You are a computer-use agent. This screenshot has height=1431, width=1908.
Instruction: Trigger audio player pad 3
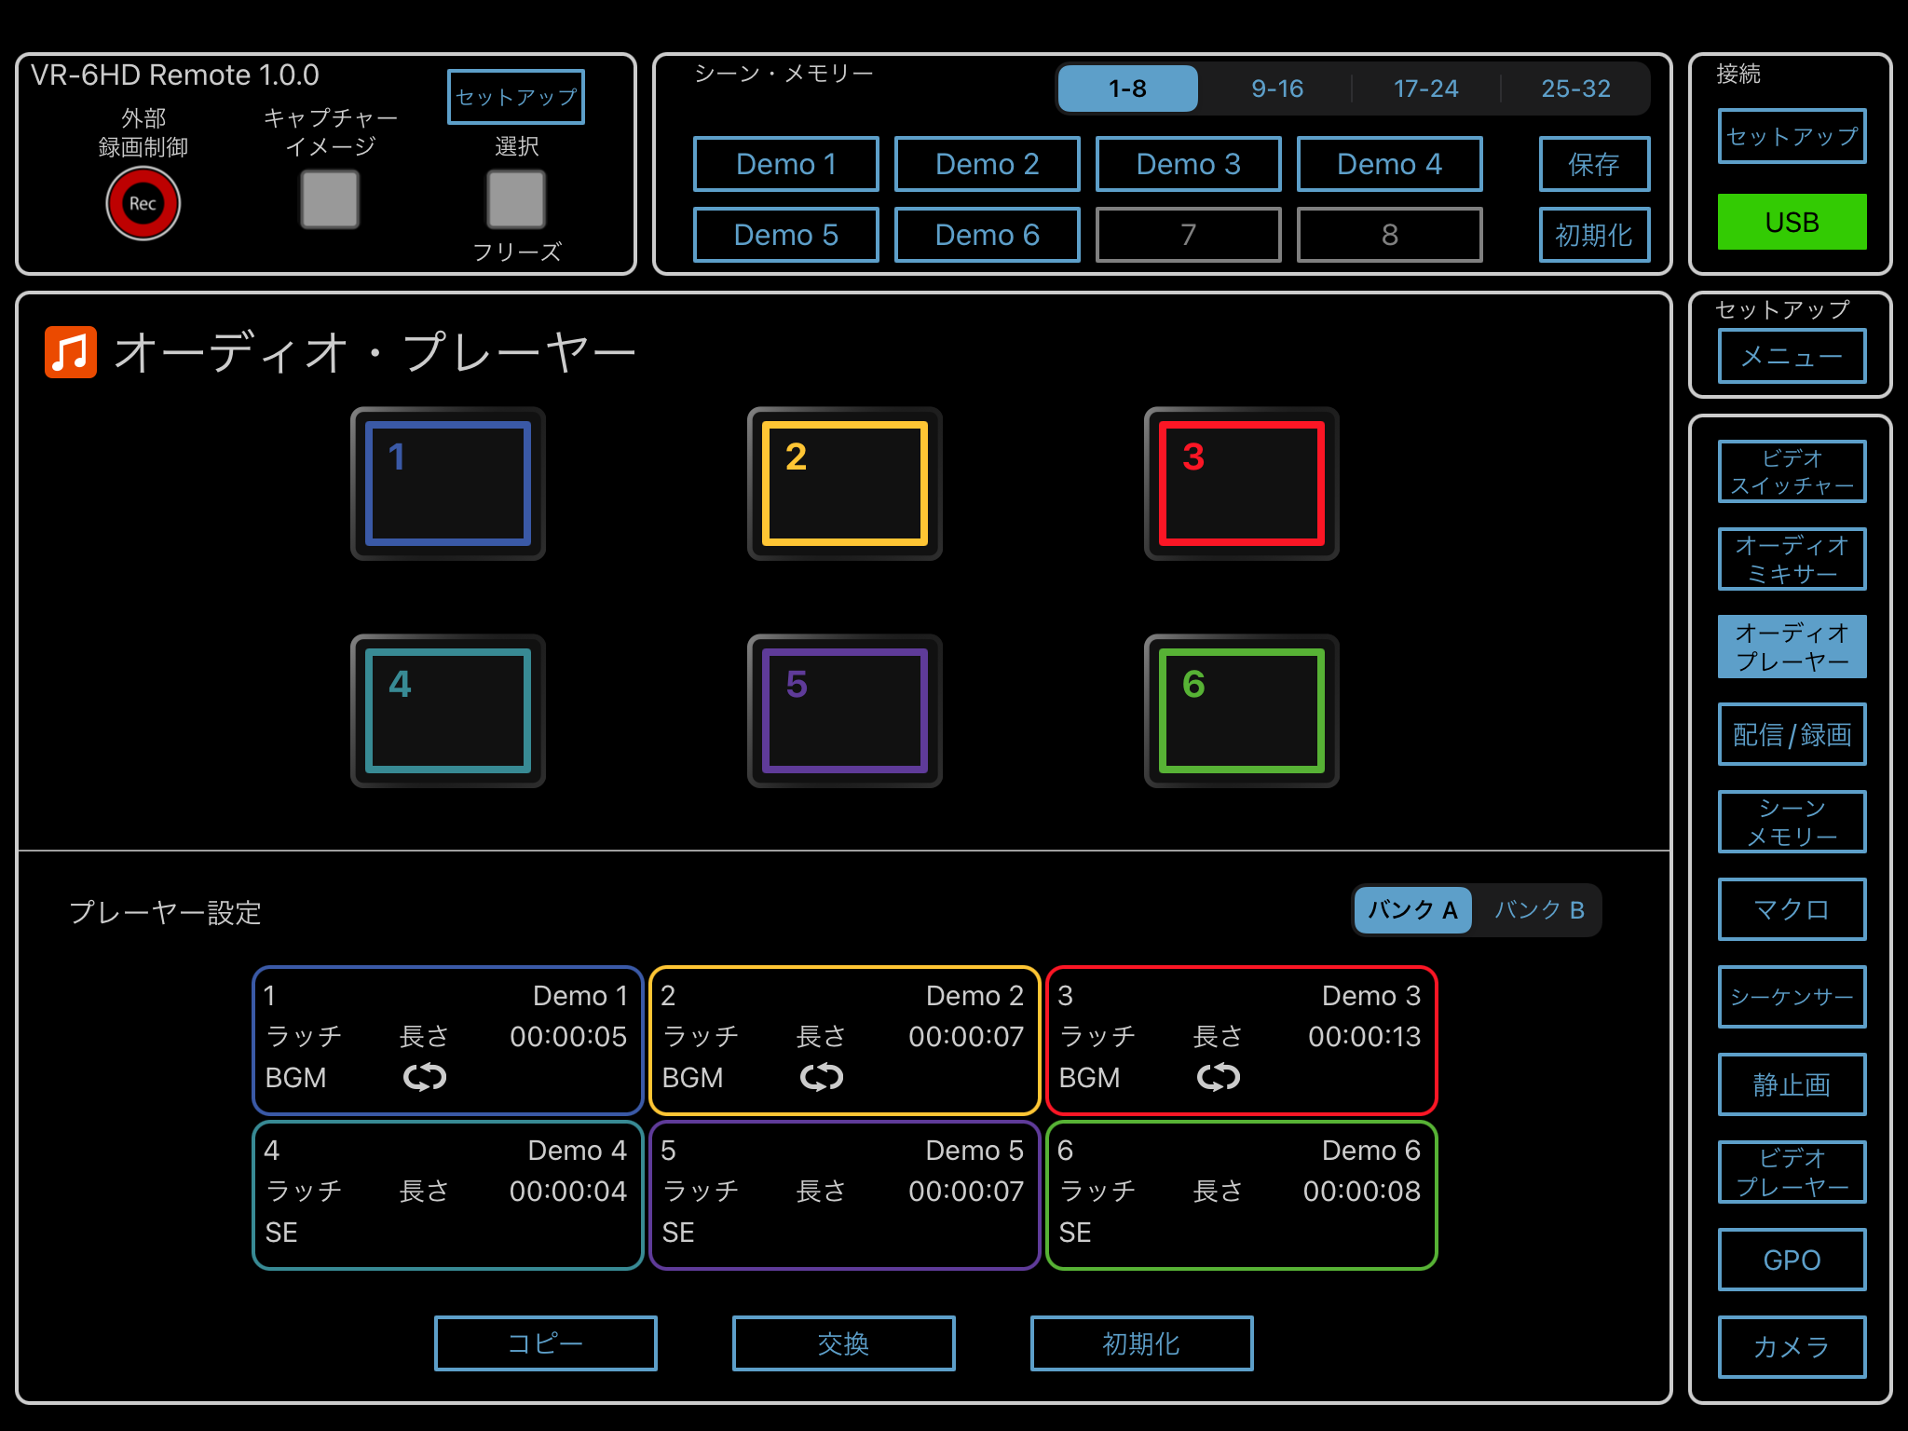pyautogui.click(x=1242, y=484)
